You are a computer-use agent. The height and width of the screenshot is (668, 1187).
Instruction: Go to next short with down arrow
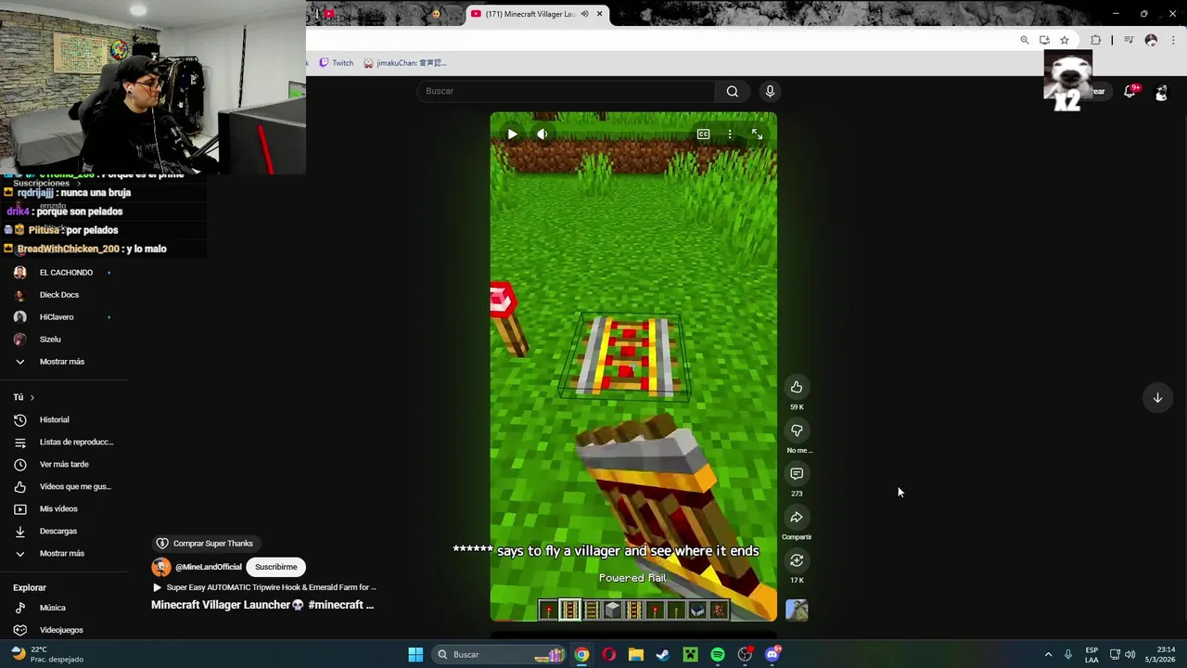(x=1157, y=398)
